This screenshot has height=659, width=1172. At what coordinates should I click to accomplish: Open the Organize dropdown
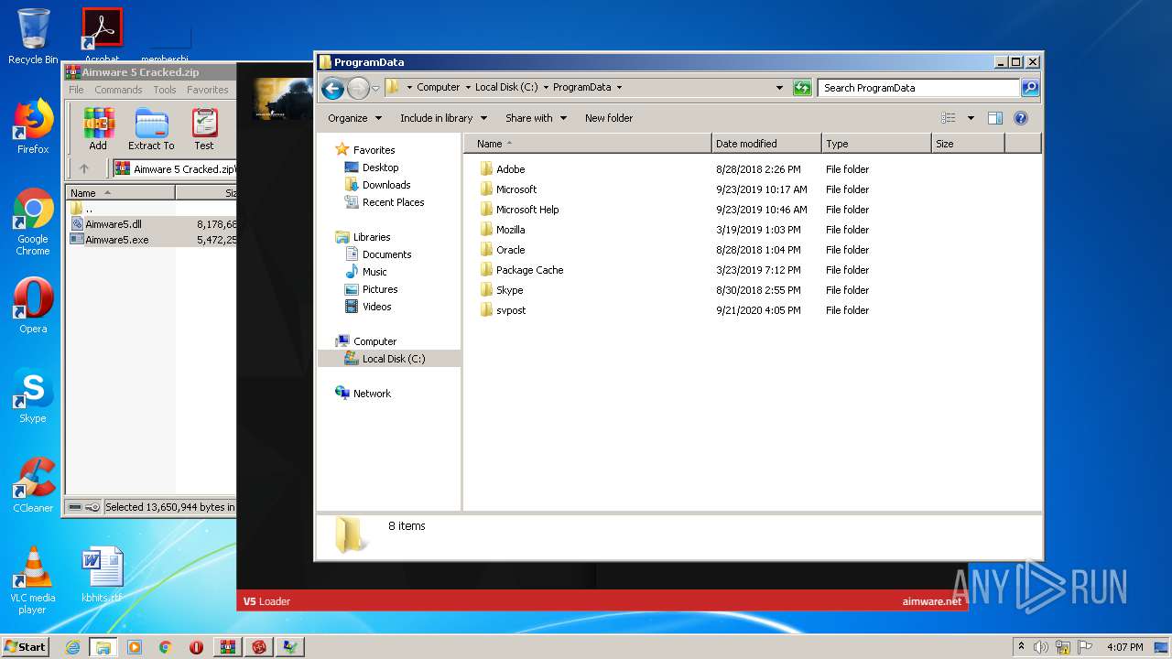point(354,118)
